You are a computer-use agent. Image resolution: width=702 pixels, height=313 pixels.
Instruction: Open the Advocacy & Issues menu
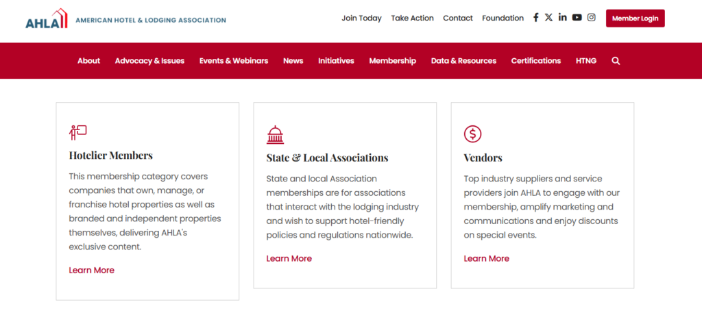coord(149,61)
